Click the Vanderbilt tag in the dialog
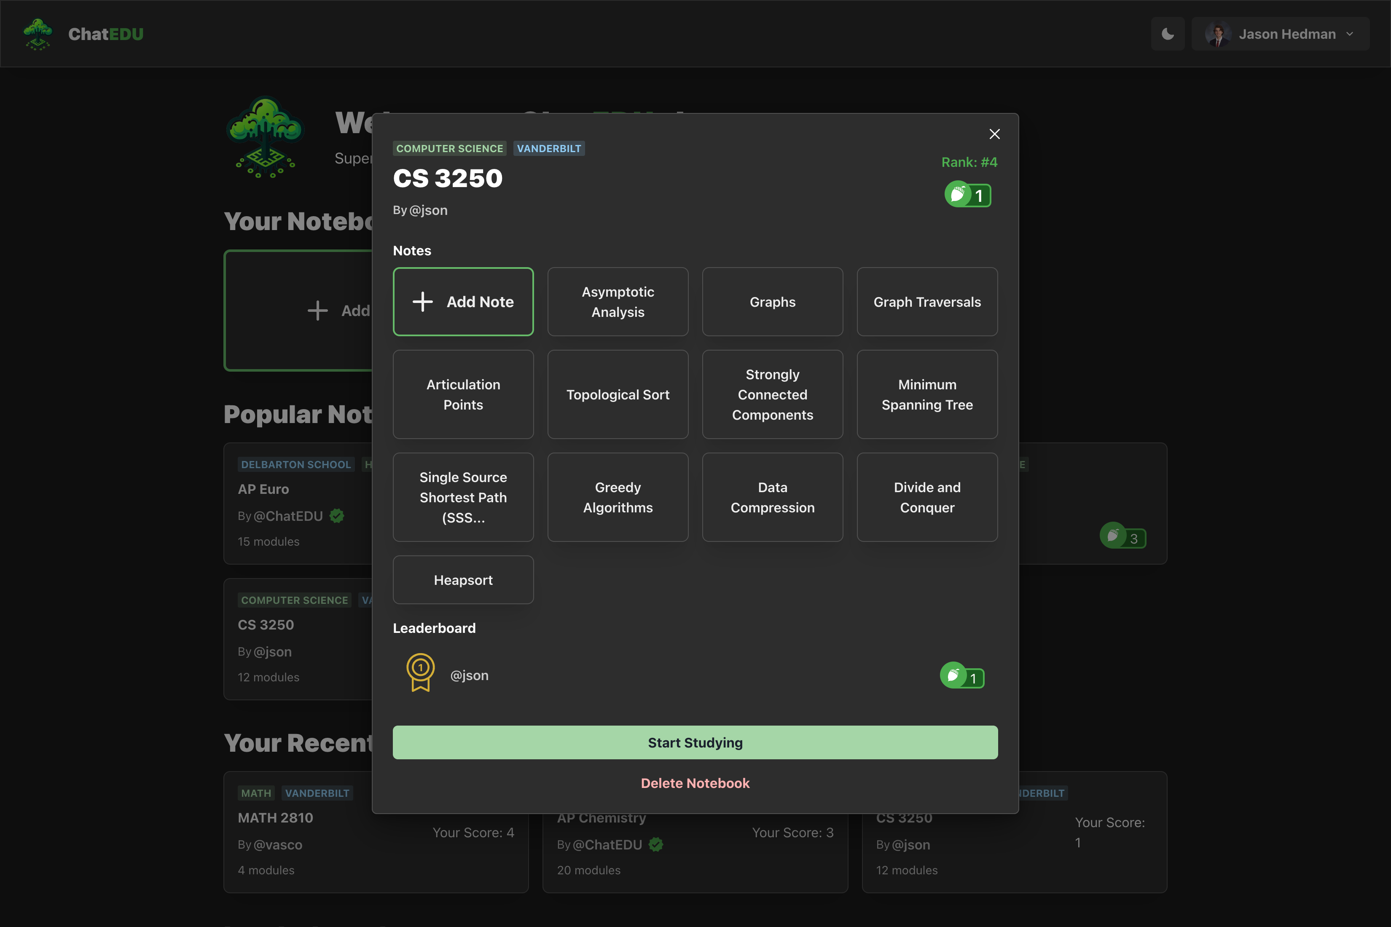This screenshot has width=1391, height=927. (x=549, y=148)
